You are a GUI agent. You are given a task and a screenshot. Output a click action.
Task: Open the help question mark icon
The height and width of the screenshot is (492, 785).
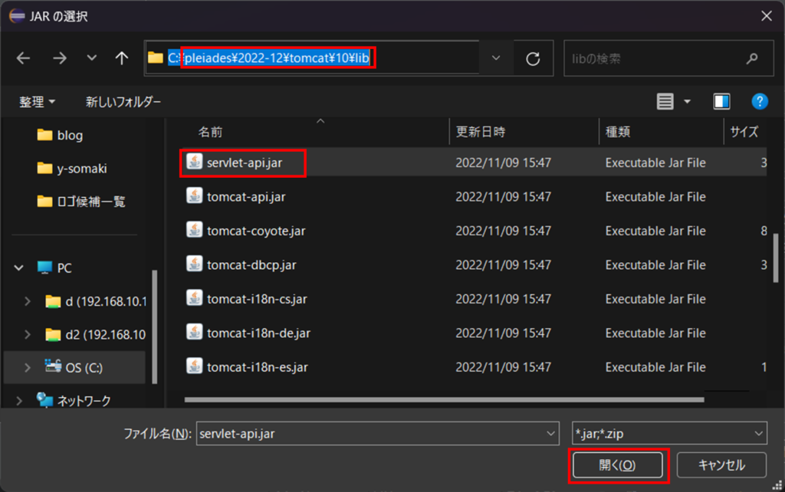tap(759, 101)
